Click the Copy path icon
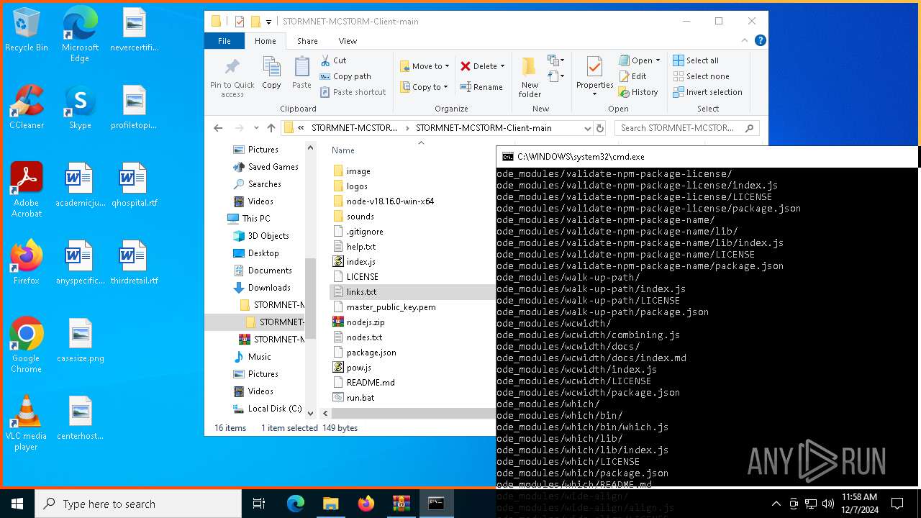The width and height of the screenshot is (921, 518). coord(325,76)
